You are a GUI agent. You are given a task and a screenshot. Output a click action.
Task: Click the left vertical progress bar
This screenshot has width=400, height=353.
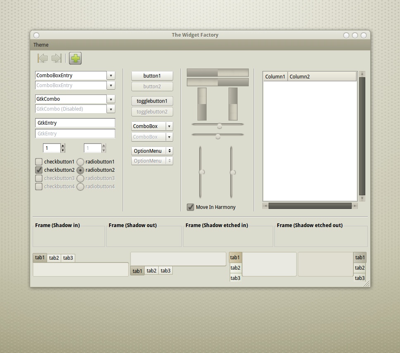[x=202, y=104]
